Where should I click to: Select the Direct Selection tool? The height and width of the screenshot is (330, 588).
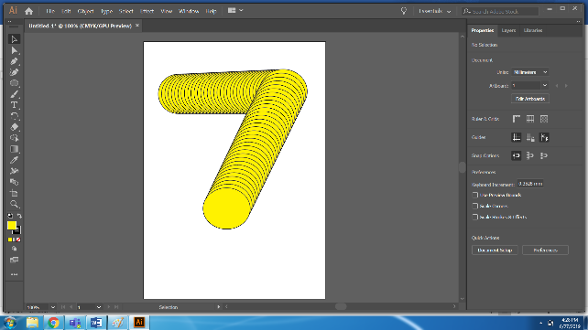[15, 50]
